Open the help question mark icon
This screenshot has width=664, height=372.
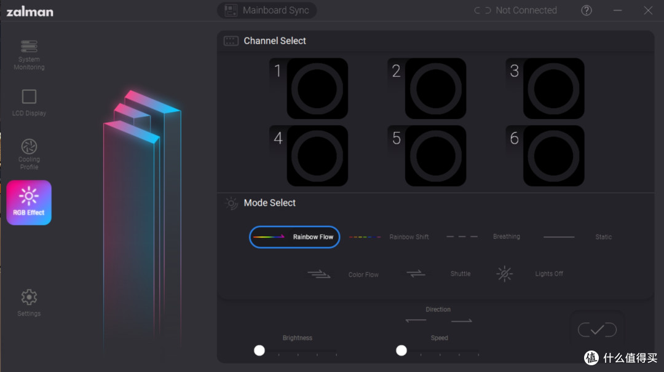[x=586, y=10]
